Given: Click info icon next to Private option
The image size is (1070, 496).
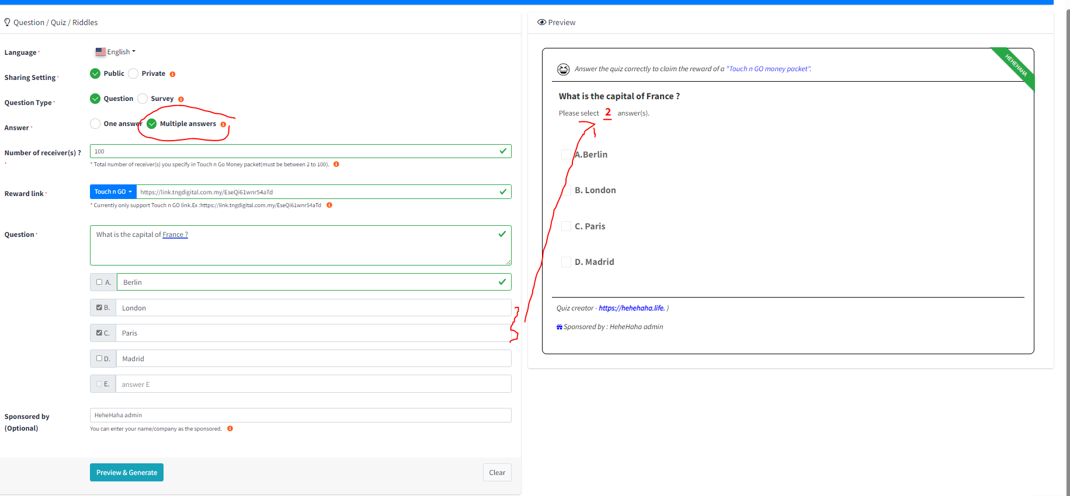Looking at the screenshot, I should point(172,74).
